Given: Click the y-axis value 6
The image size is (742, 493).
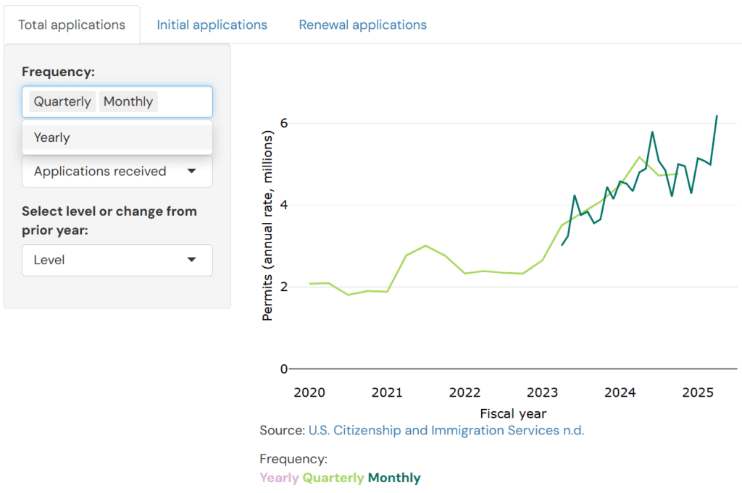Looking at the screenshot, I should point(284,123).
